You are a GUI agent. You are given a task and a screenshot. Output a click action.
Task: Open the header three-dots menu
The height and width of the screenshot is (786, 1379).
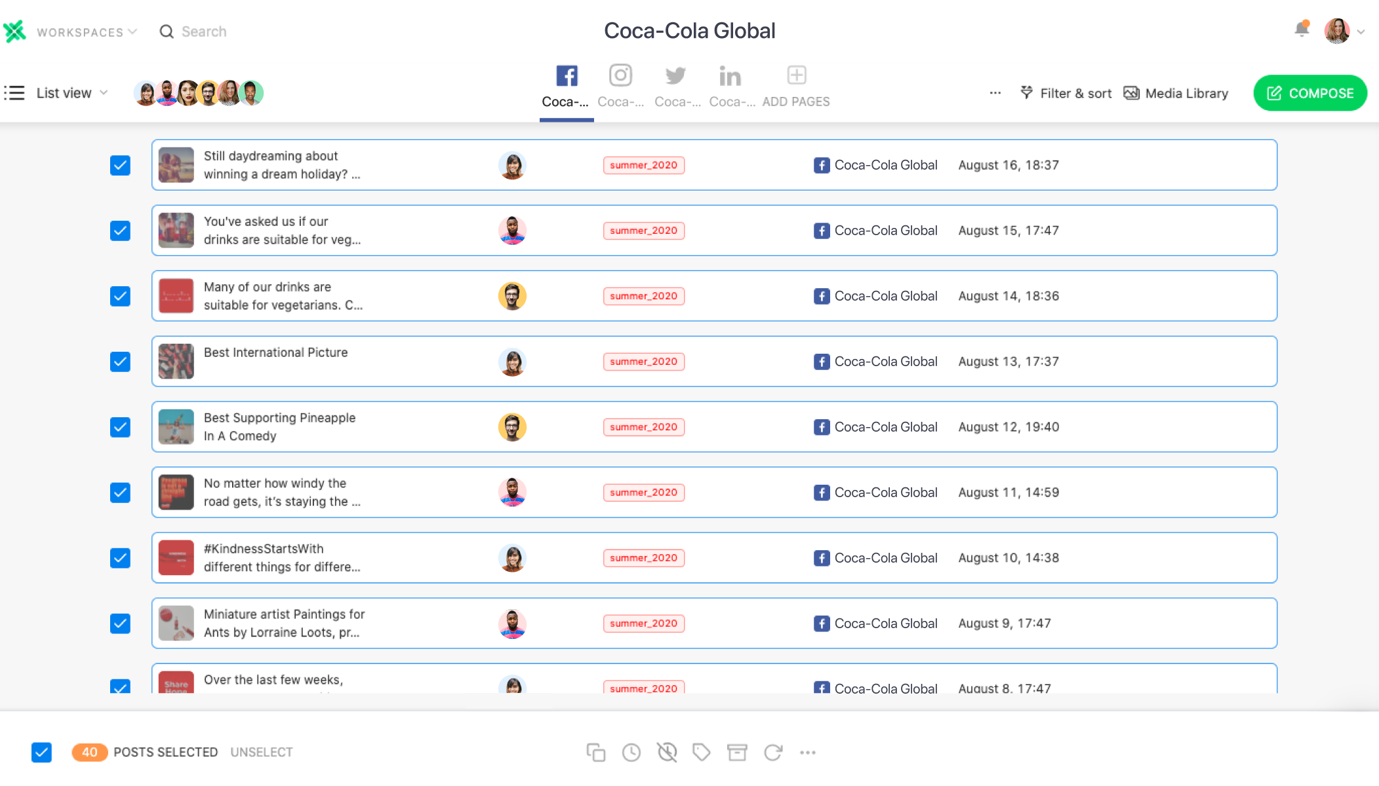tap(995, 93)
